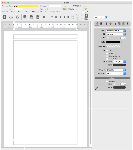Click the upload tray toolbar icon
The image size is (133, 150).
point(11,17)
